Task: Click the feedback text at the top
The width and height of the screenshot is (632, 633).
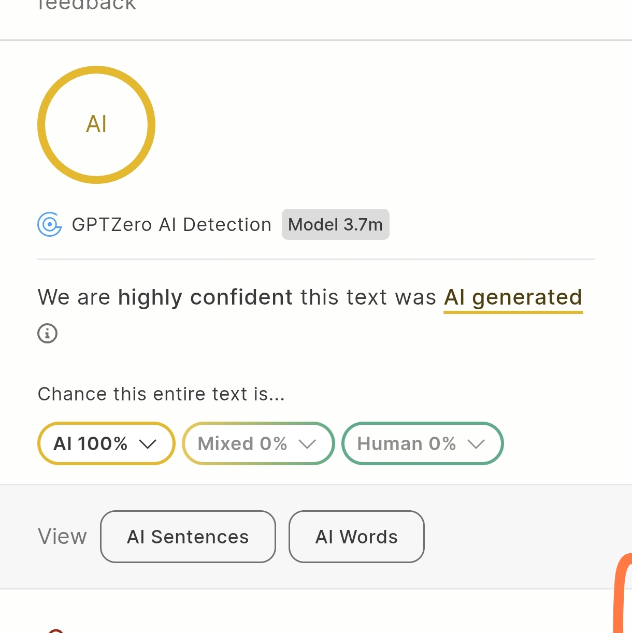Action: coord(87,5)
